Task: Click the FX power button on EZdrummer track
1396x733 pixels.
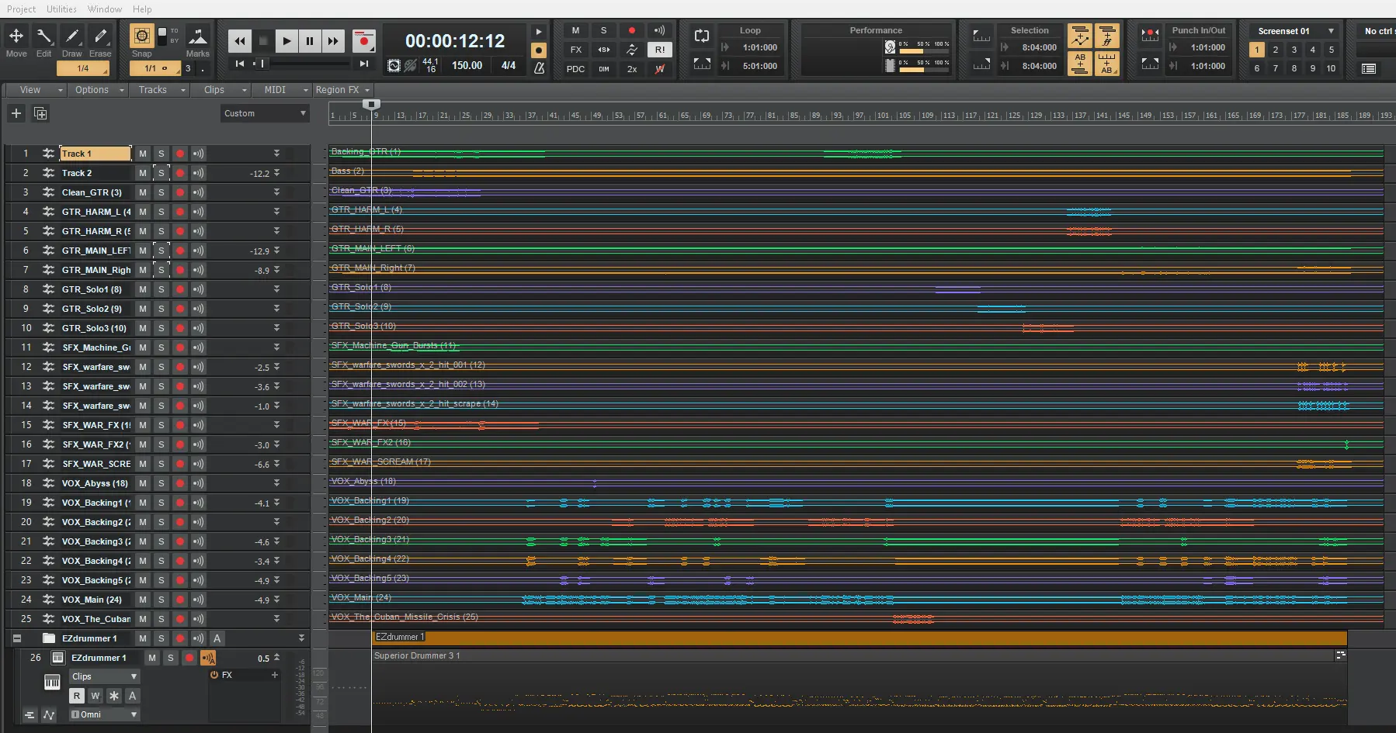Action: [214, 676]
